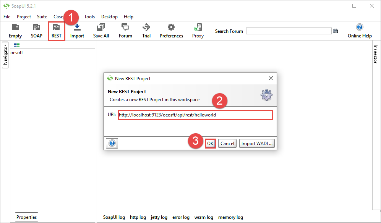381x223 pixels.
Task: Open Proxy settings from toolbar
Action: coord(198,31)
